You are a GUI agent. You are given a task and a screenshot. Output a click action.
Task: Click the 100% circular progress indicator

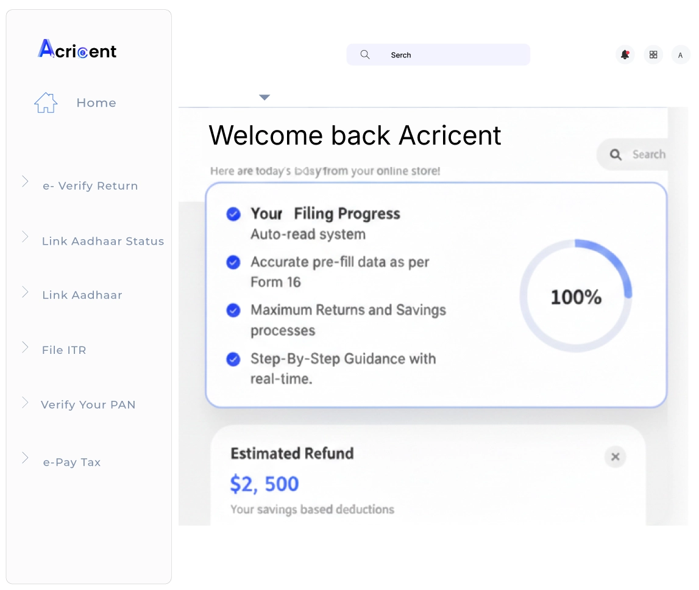coord(576,297)
